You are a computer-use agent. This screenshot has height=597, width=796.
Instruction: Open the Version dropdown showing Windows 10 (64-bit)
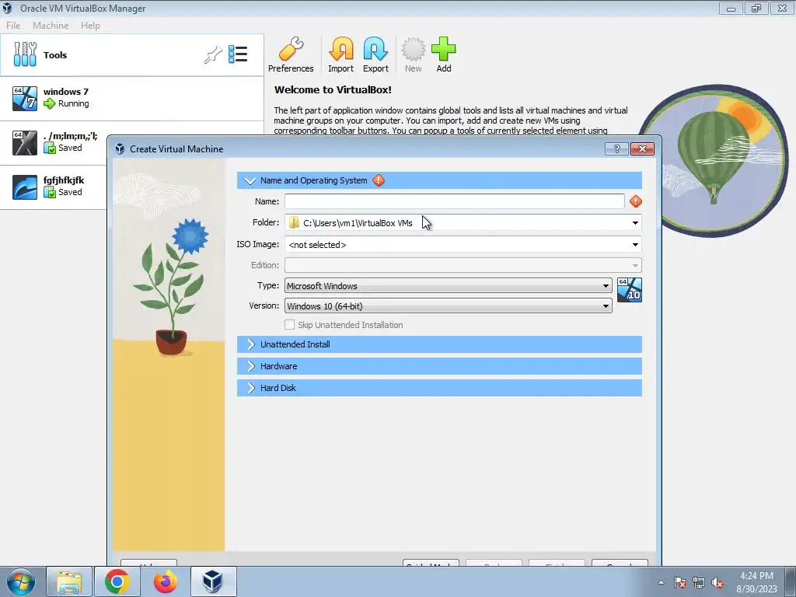pyautogui.click(x=449, y=306)
